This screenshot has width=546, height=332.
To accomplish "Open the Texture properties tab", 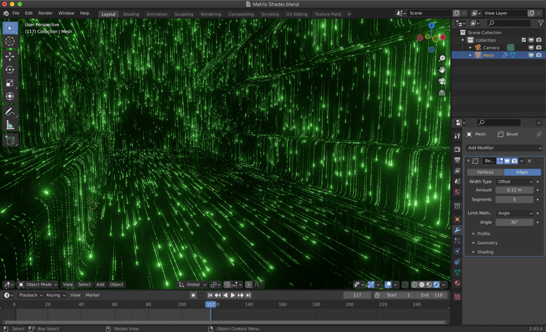I will (x=457, y=297).
